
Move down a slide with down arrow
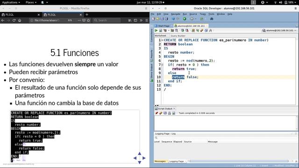(x=140, y=162)
